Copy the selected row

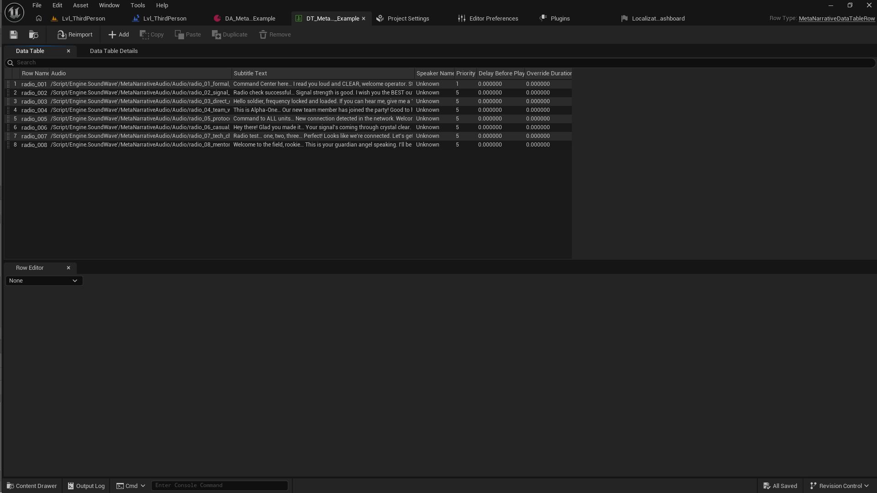151,34
